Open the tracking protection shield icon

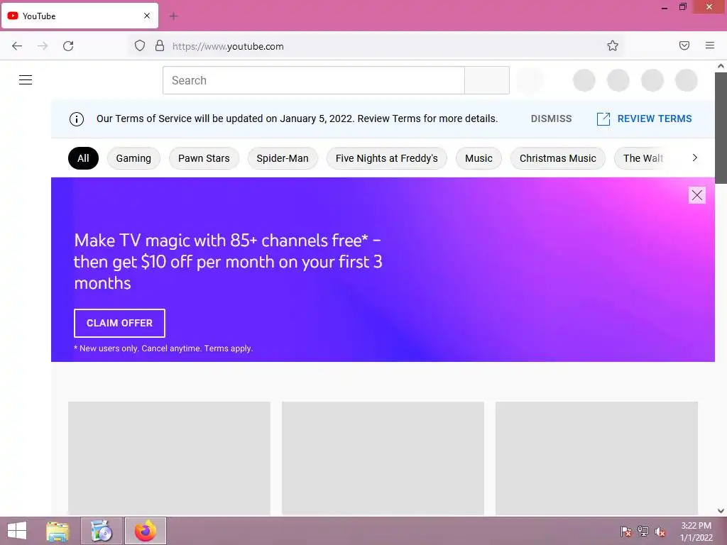(x=140, y=45)
